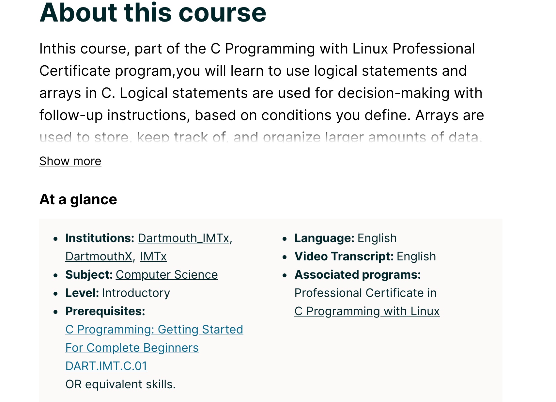556x402 pixels.
Task: Open the 'C Programming with Linux' program link
Action: [367, 311]
